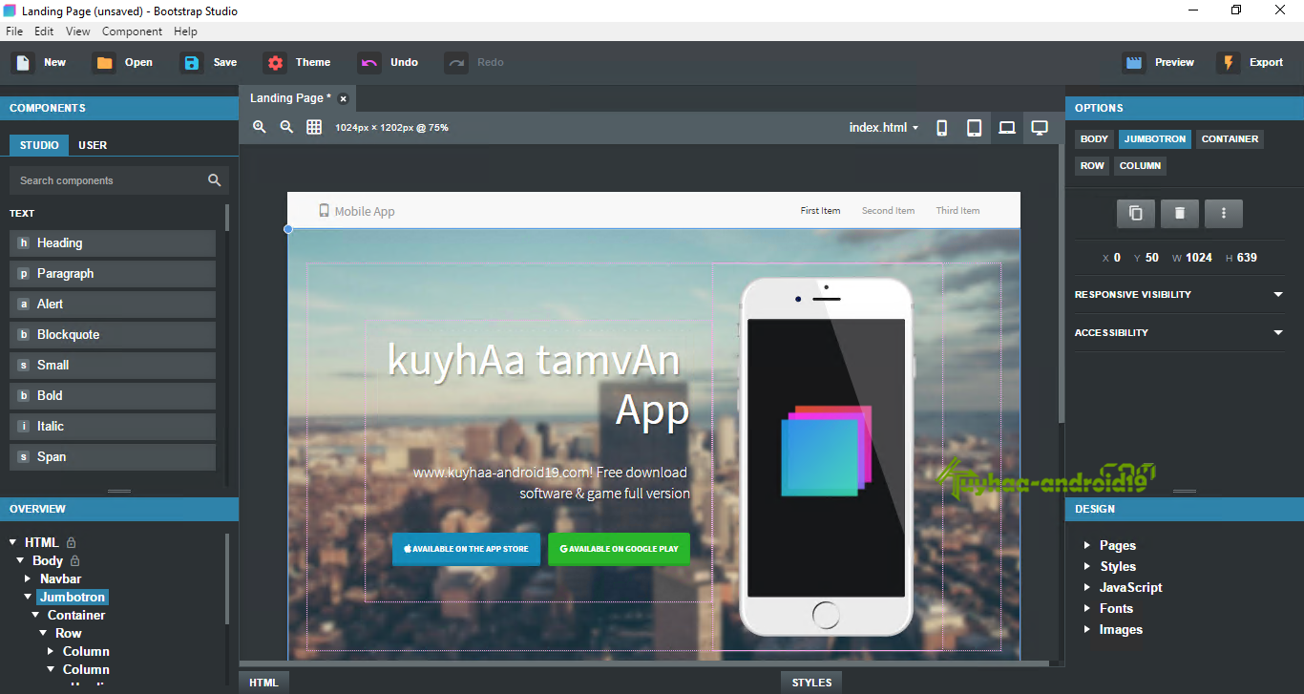Select the CONTAINER breadcrumb button
1304x694 pixels.
click(x=1230, y=139)
